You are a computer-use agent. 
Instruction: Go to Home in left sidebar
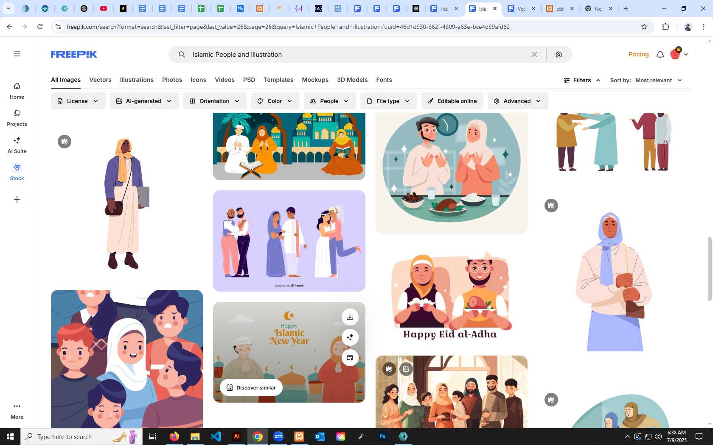[17, 91]
